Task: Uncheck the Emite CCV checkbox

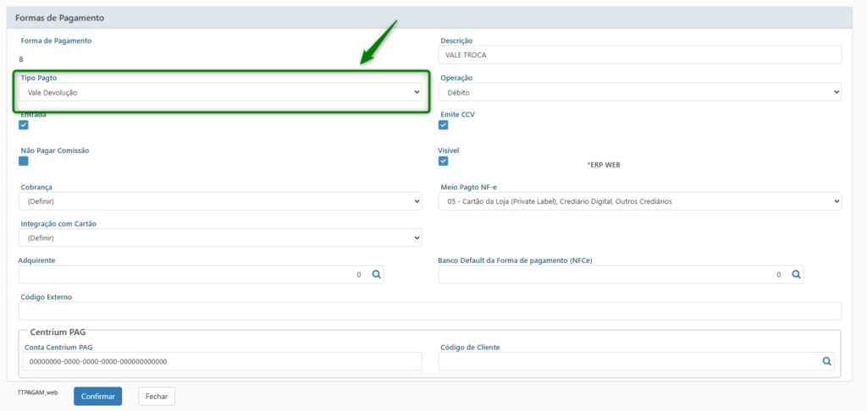Action: click(443, 125)
